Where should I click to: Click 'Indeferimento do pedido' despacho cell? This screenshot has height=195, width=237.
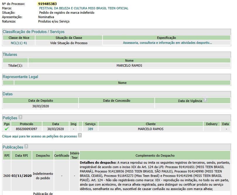pyautogui.click(x=43, y=176)
